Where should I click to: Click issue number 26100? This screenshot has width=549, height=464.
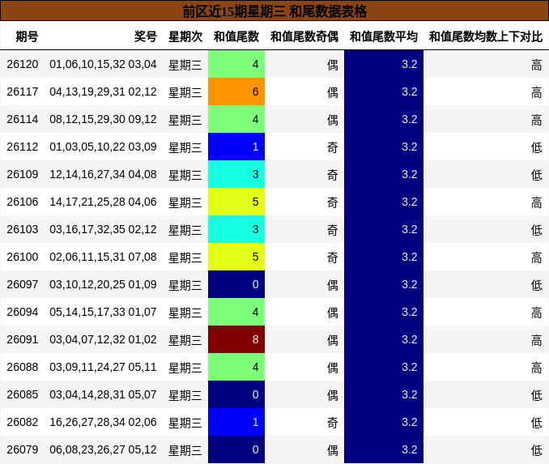[23, 257]
